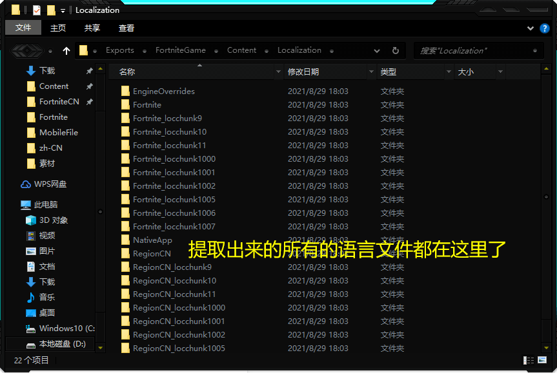Click Exports in the breadcrumb path

tap(119, 50)
